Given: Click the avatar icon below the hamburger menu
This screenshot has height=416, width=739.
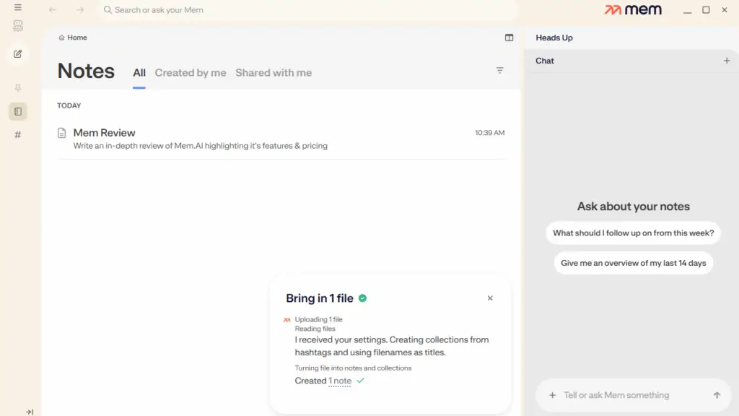Looking at the screenshot, I should pyautogui.click(x=18, y=26).
